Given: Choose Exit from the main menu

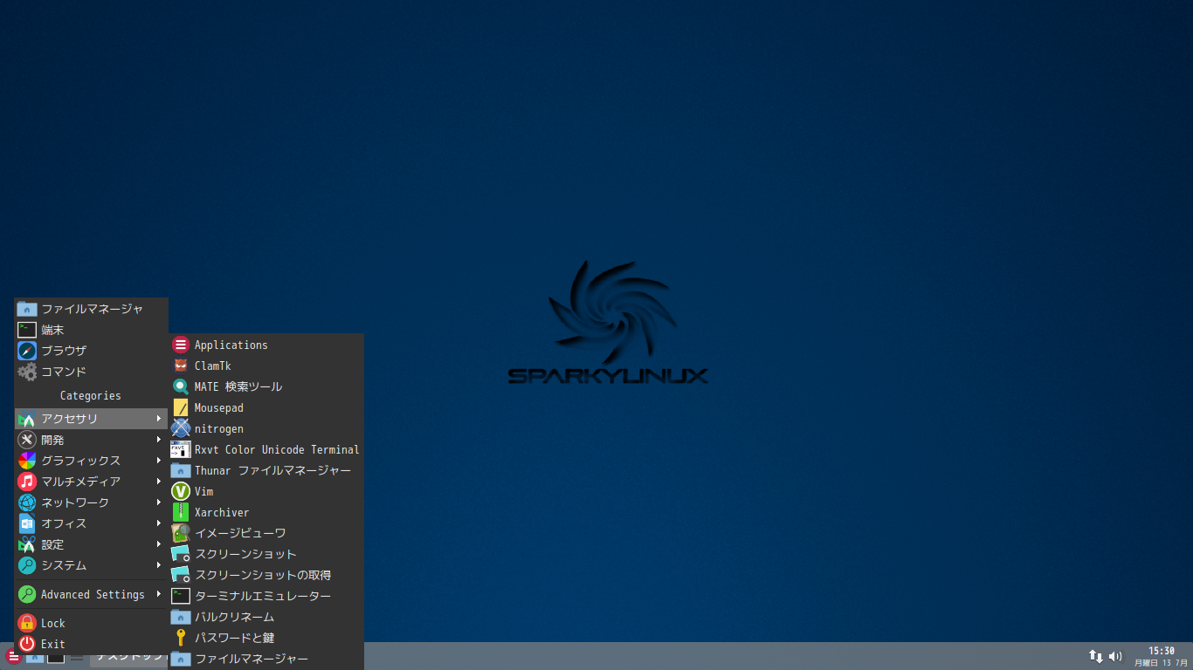Looking at the screenshot, I should click(x=91, y=644).
